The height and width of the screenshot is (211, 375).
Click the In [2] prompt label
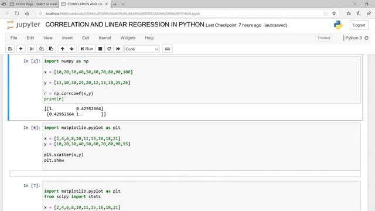click(32, 61)
